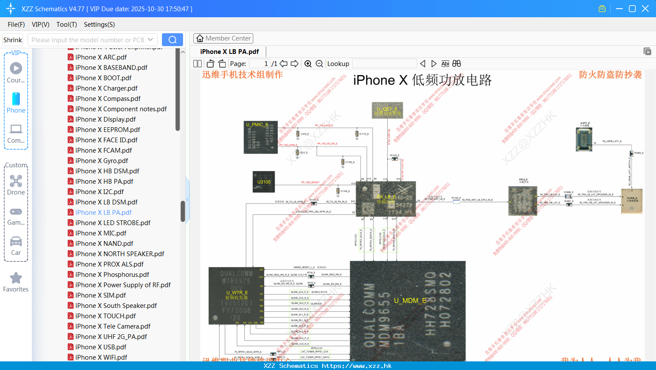Image resolution: width=656 pixels, height=370 pixels.
Task: Open the model number dropdown arrow
Action: pyautogui.click(x=150, y=40)
